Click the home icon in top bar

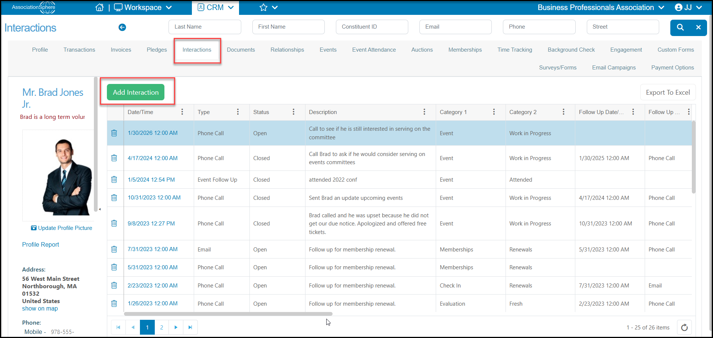click(x=99, y=7)
